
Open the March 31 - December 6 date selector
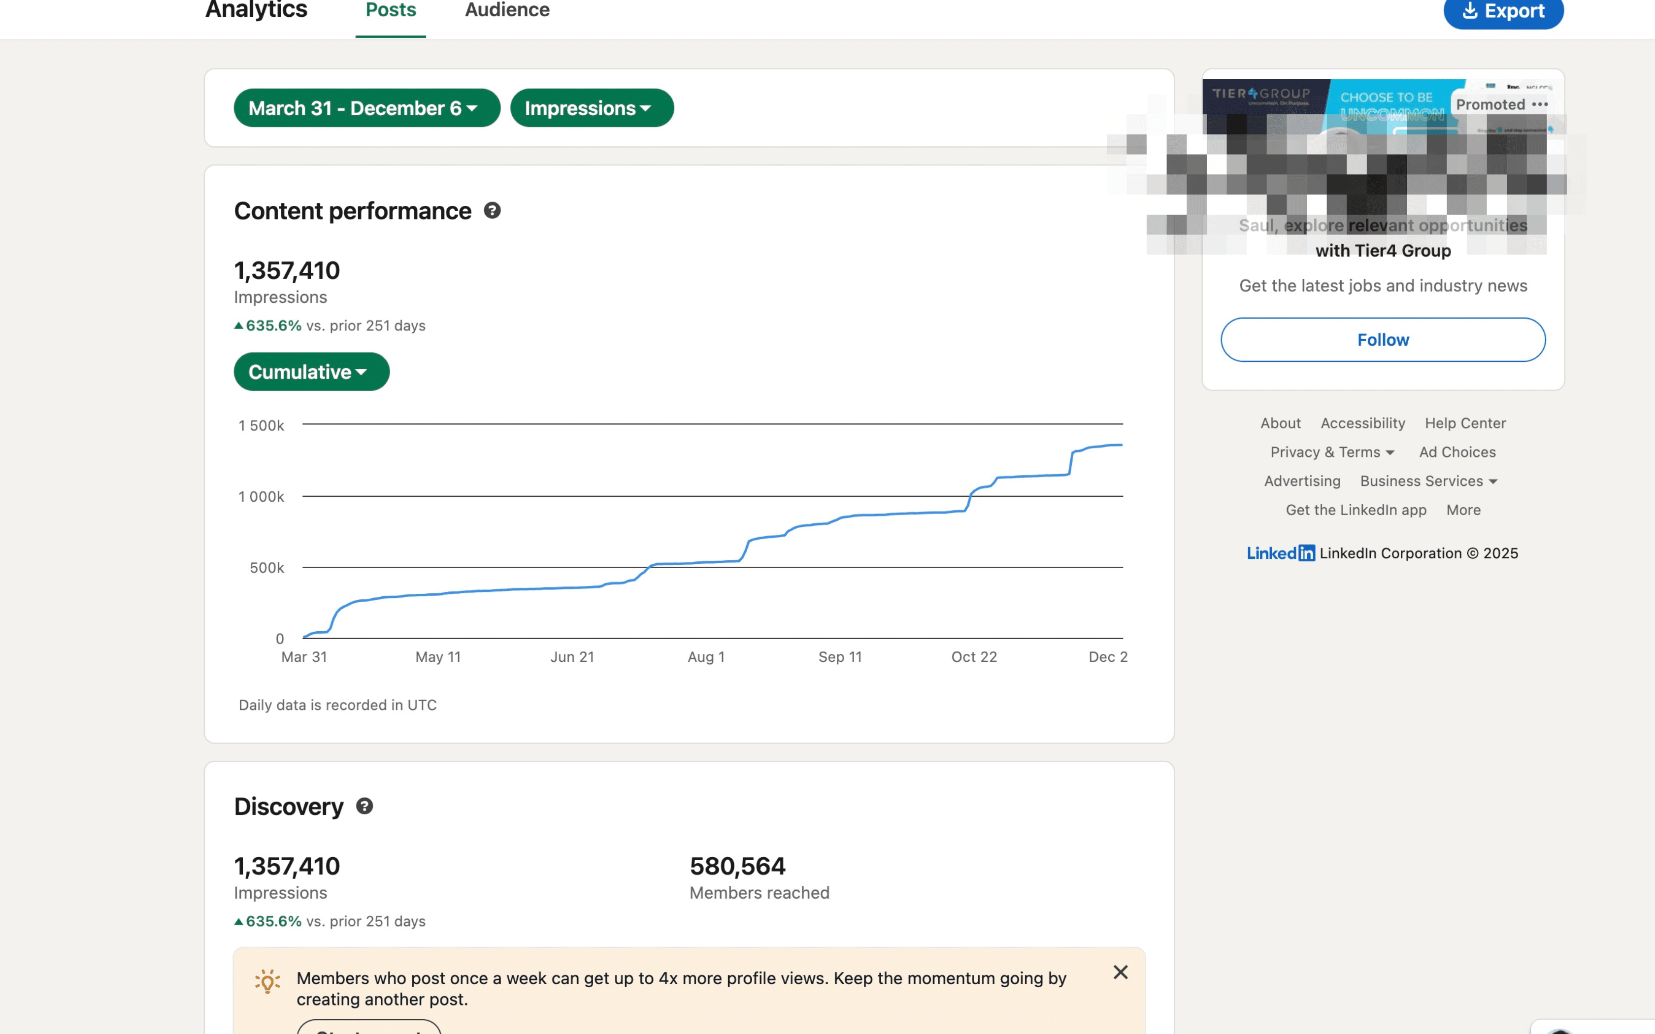click(x=366, y=107)
